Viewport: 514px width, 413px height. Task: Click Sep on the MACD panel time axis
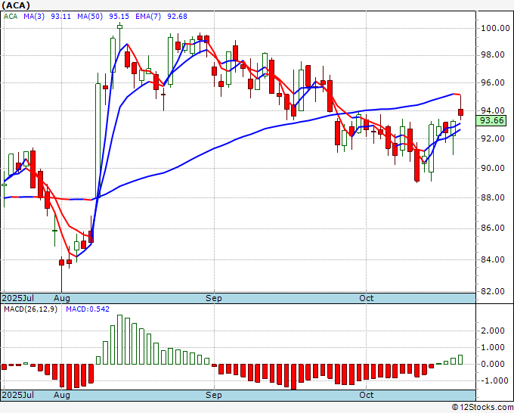coord(214,395)
